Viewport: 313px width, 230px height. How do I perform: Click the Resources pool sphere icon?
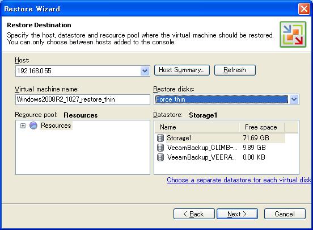click(33, 126)
